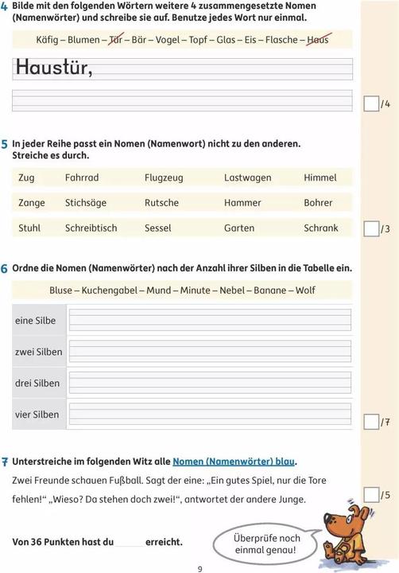The image size is (399, 573).
Task: Click the crossed-out word "Haus"
Action: coord(318,40)
